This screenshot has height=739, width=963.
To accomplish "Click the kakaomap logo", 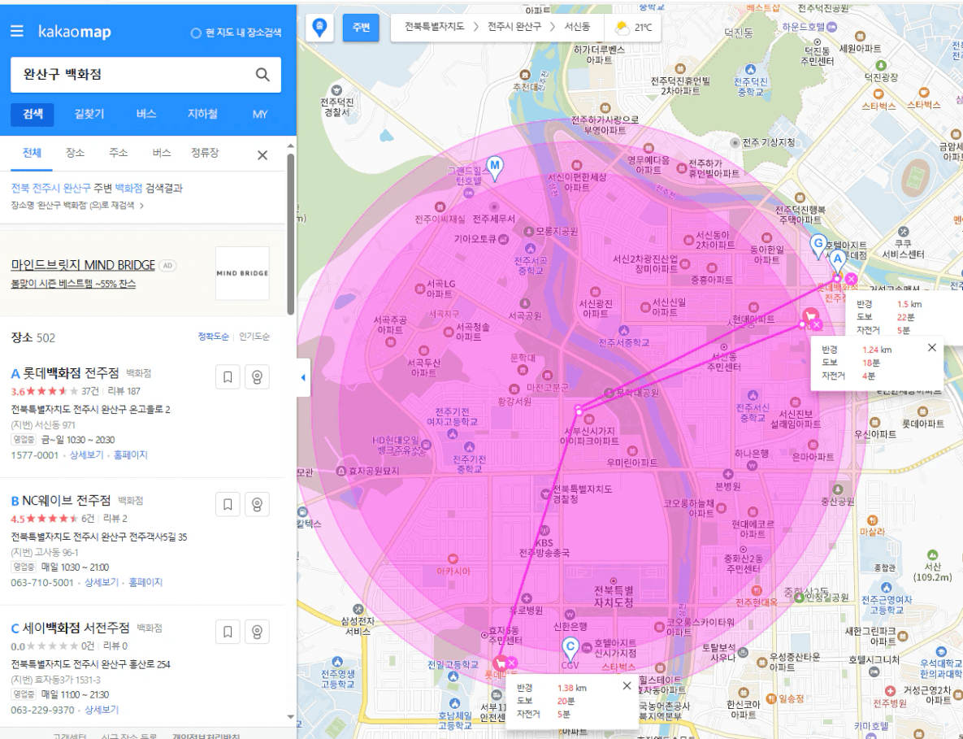I will coord(74,32).
